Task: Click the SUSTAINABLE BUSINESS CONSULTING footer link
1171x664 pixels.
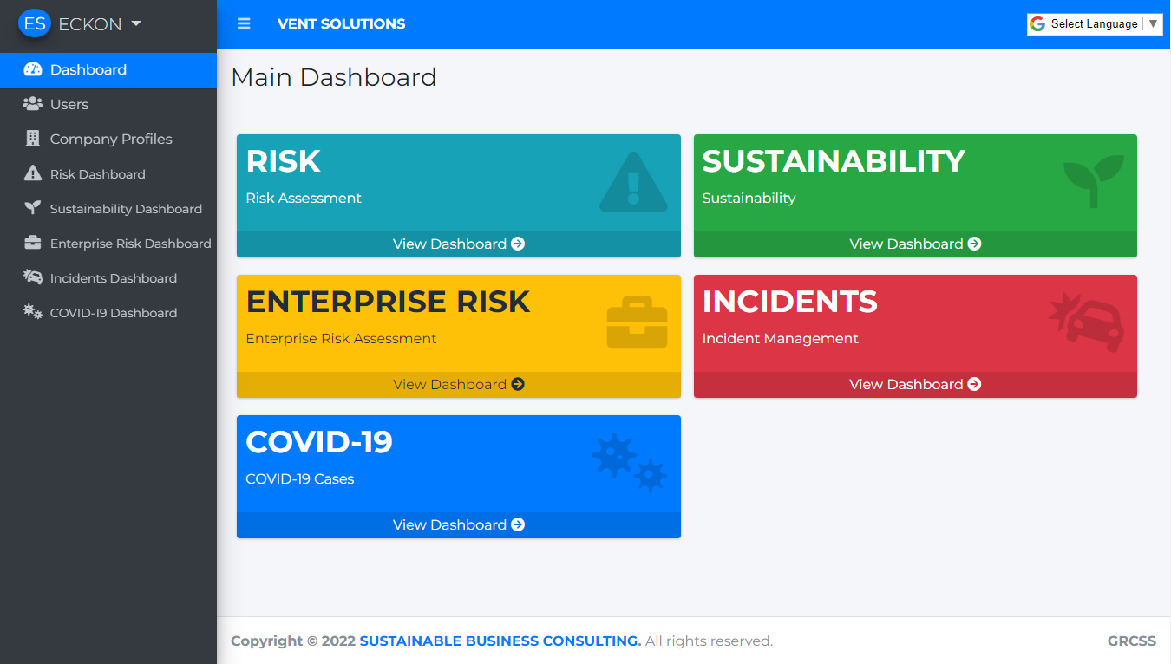Action: click(500, 641)
